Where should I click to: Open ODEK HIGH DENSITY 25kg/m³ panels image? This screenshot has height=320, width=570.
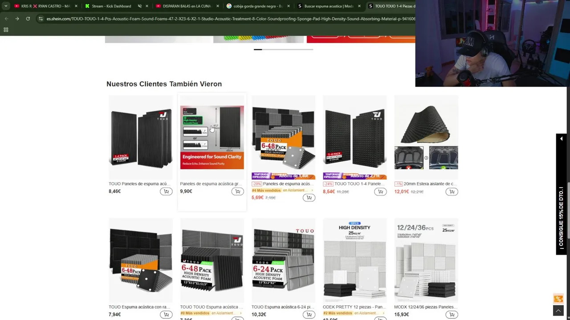[354, 260]
